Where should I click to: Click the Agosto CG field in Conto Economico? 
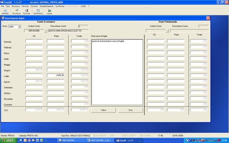point(34,81)
